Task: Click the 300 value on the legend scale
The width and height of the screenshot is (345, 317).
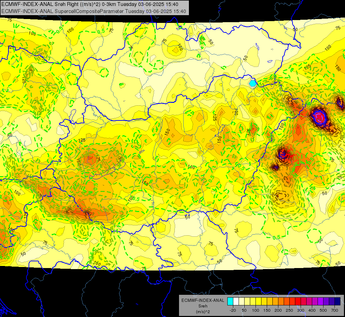Action: (x=301, y=310)
